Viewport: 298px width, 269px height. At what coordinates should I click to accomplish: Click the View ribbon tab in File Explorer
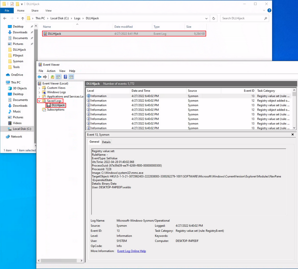coord(48,10)
